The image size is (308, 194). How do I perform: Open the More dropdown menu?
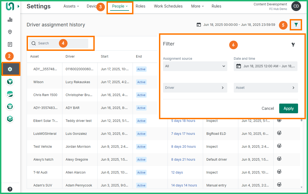(x=197, y=6)
